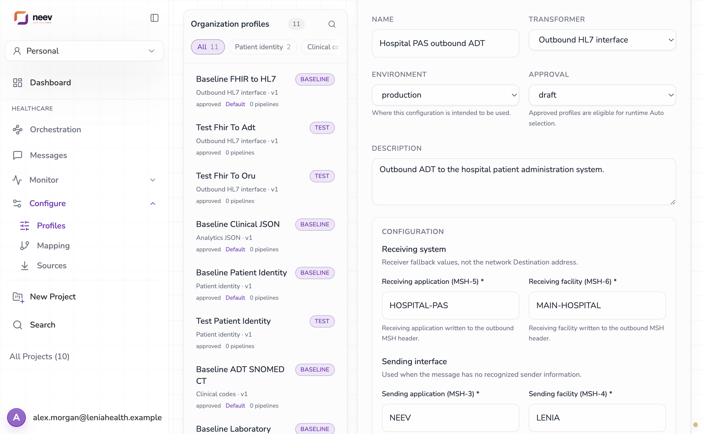Open Baseline Patient Identity profile
The image size is (705, 434).
tap(266, 284)
